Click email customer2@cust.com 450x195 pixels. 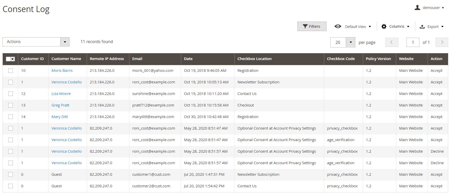151,186
